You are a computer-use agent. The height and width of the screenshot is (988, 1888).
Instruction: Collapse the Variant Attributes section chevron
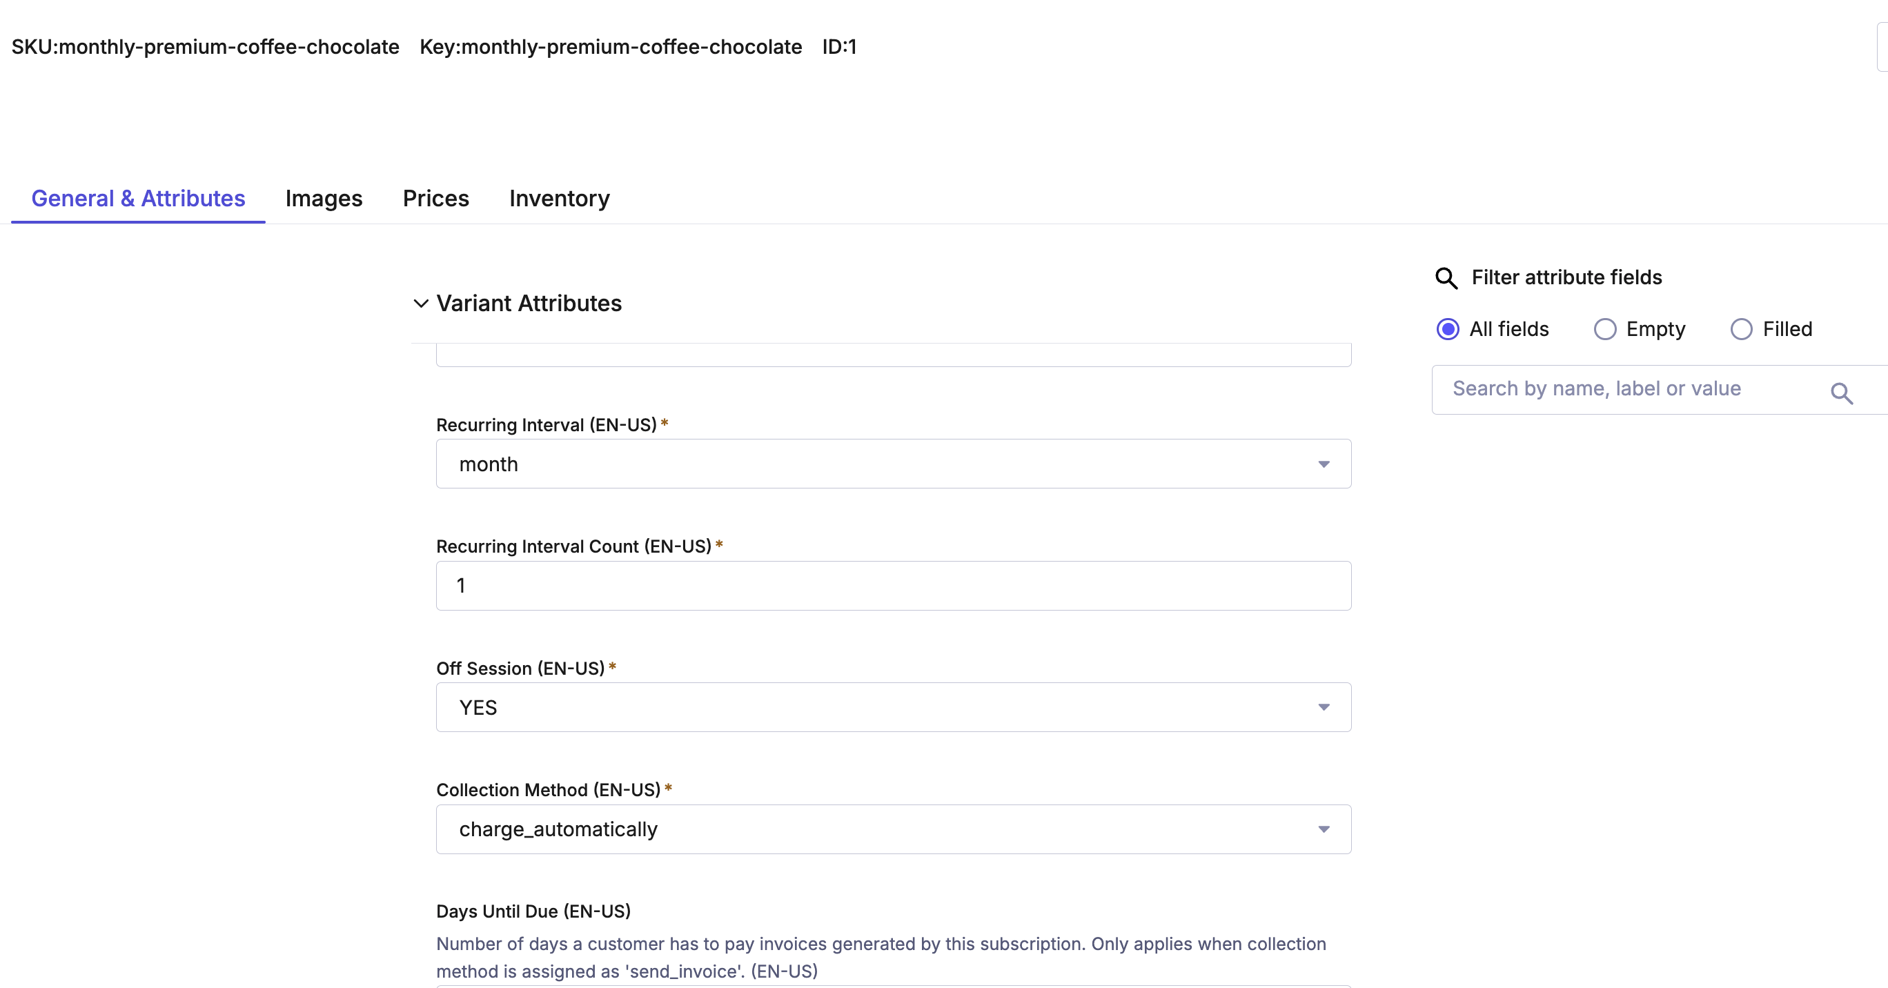point(421,304)
